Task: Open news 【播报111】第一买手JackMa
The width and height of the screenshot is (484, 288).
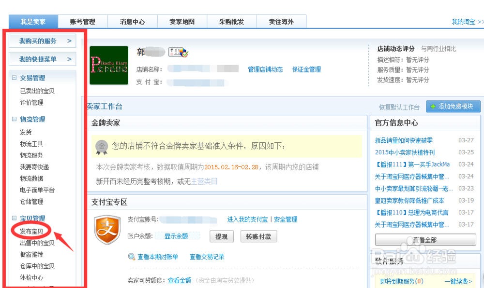Action: 412,165
